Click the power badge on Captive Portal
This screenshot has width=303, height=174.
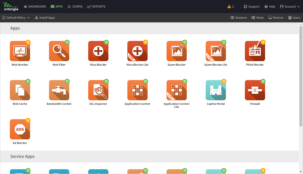(224, 81)
